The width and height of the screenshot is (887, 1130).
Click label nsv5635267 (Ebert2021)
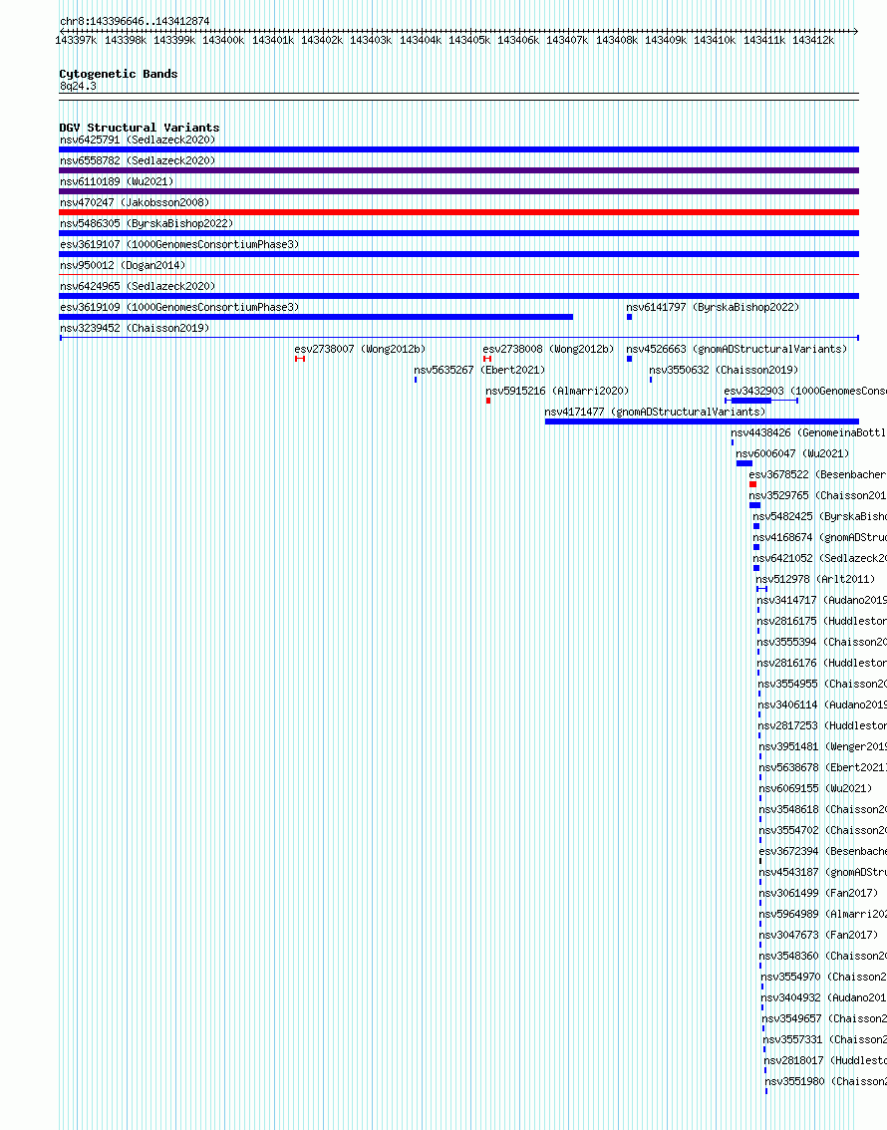479,370
